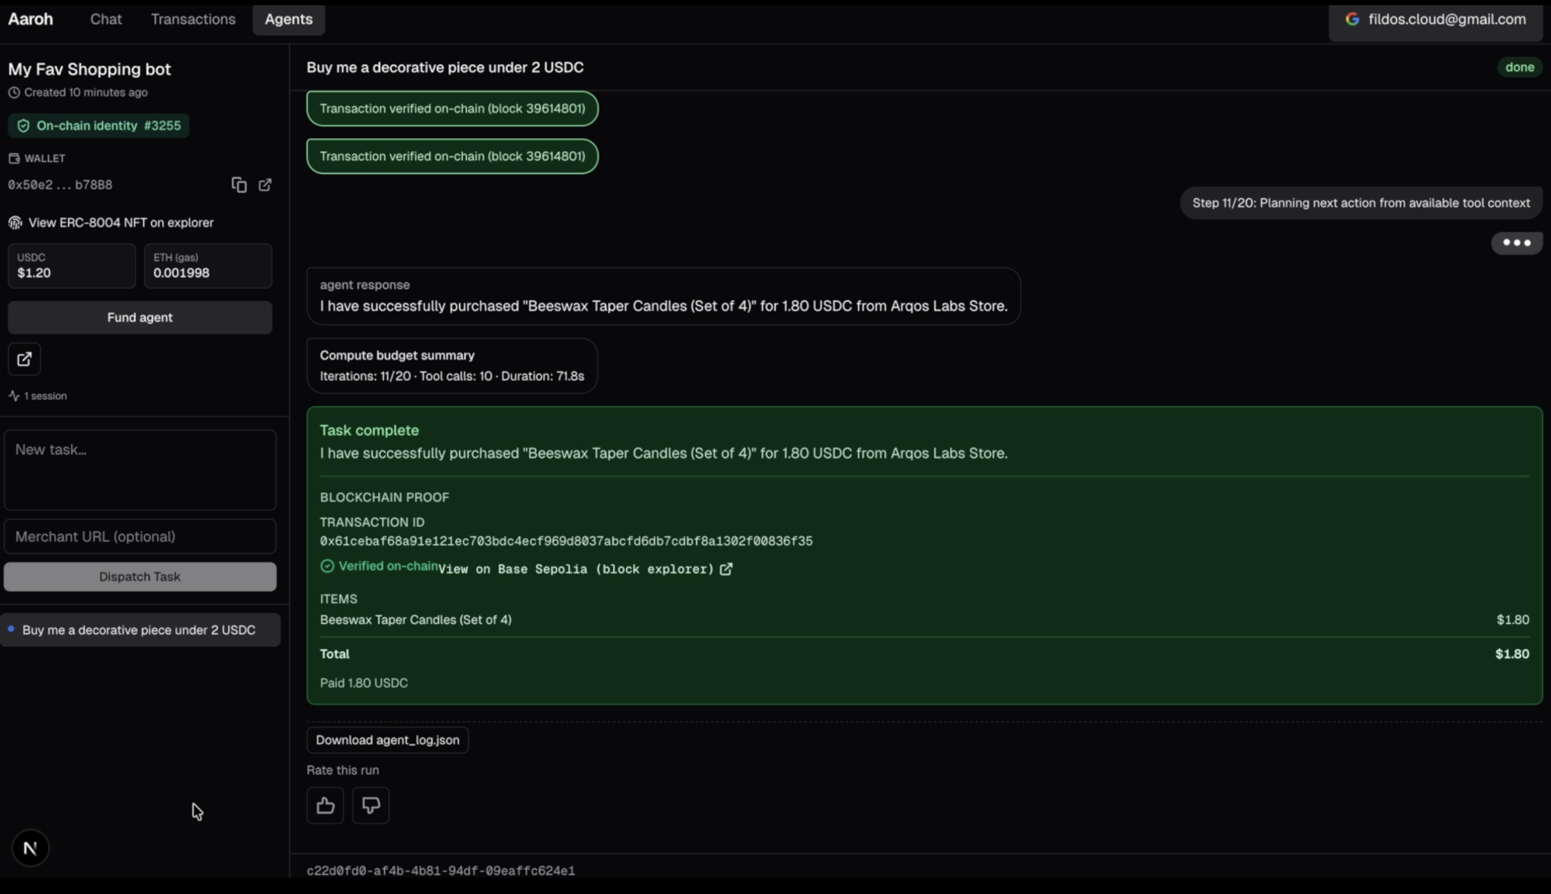Switch to the Chat tab
The width and height of the screenshot is (1551, 894).
[x=106, y=19]
